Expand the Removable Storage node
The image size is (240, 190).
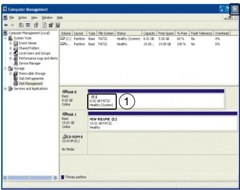[10, 73]
